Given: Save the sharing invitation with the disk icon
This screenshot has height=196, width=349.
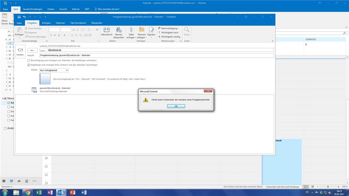Looking at the screenshot, I should (x=19, y=17).
